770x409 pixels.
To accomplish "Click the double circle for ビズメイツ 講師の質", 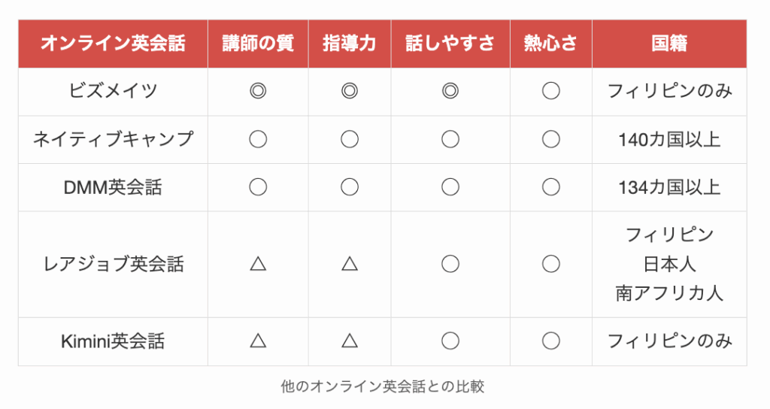I will (258, 92).
